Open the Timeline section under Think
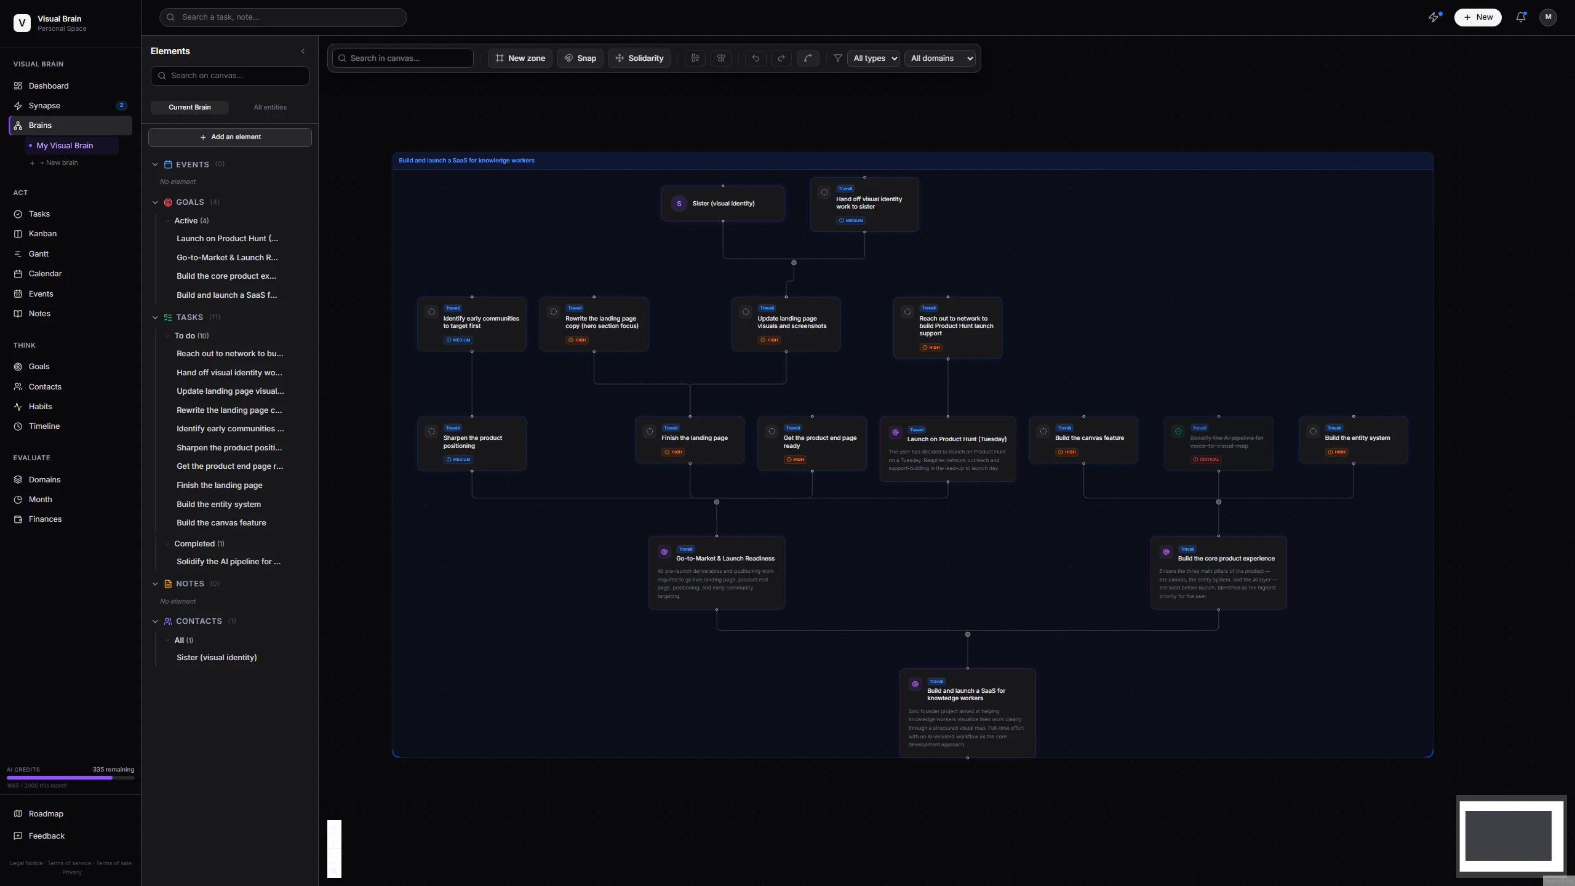The image size is (1575, 886). pyautogui.click(x=44, y=426)
